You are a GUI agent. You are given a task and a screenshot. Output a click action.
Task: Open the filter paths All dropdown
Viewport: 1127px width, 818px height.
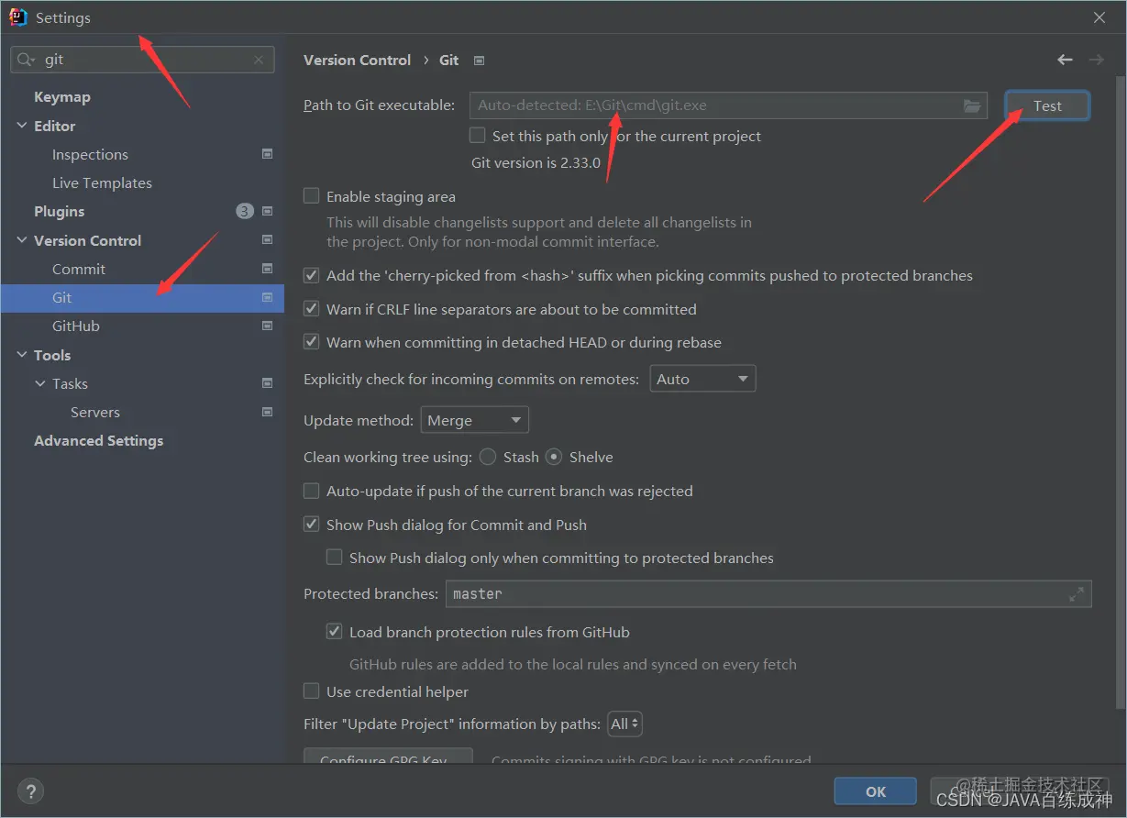coord(625,724)
